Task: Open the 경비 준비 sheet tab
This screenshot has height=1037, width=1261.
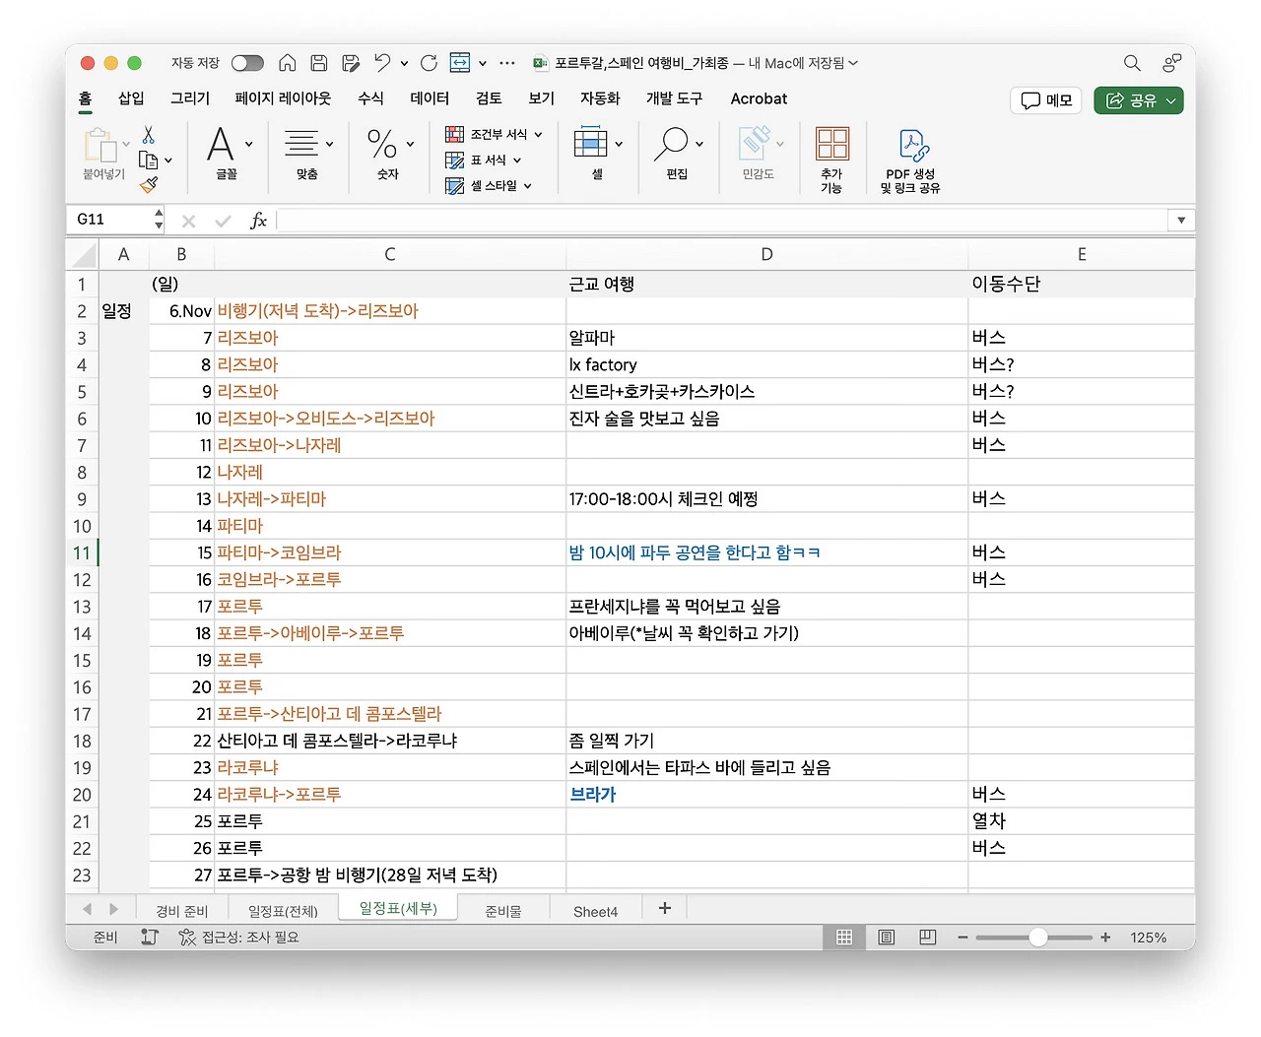Action: click(182, 911)
